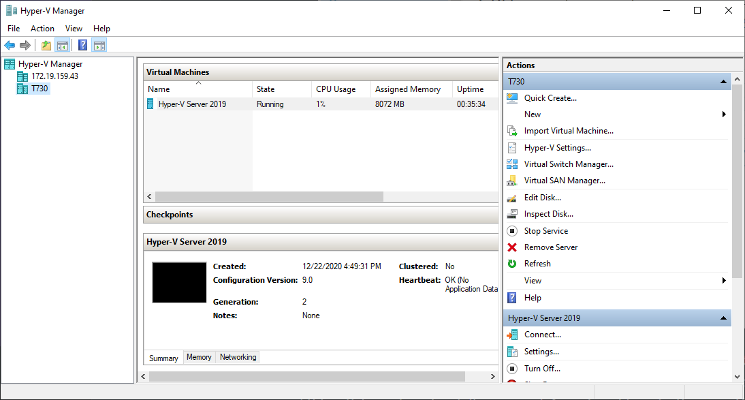Image resolution: width=745 pixels, height=400 pixels.
Task: Click the Edit Disk pencil icon
Action: point(512,198)
